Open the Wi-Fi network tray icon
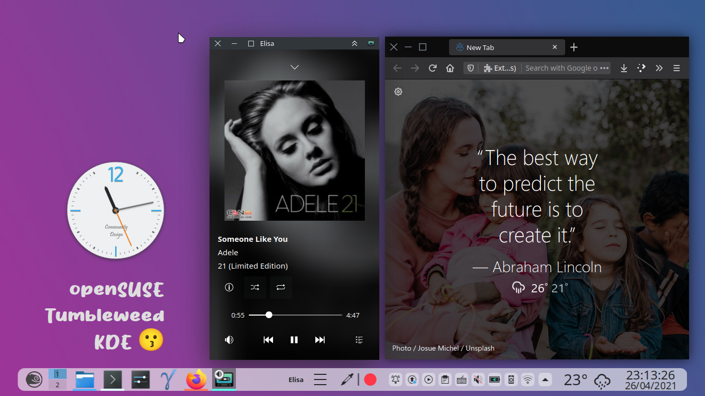Image resolution: width=705 pixels, height=396 pixels. click(x=527, y=380)
